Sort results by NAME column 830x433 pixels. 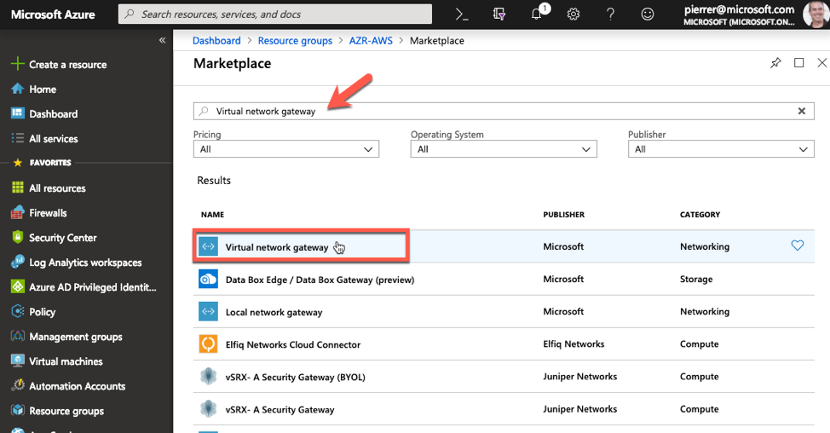click(212, 215)
